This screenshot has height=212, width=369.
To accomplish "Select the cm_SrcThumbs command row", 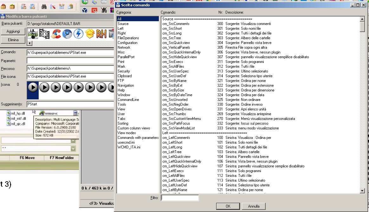I will [x=260, y=114].
